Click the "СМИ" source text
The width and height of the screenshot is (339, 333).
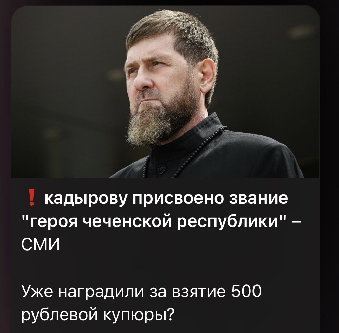pos(41,245)
